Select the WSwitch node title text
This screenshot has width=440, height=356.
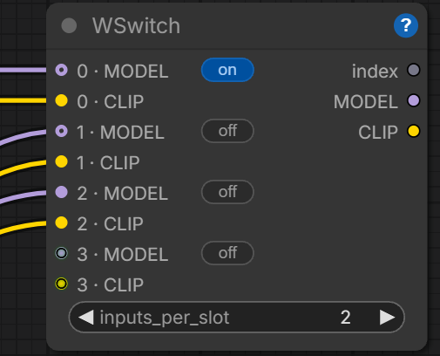[136, 26]
